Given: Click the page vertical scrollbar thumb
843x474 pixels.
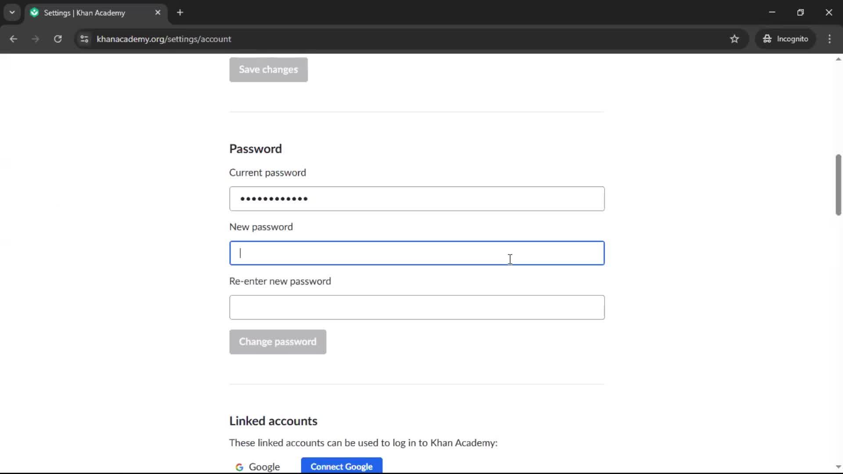Looking at the screenshot, I should [838, 185].
